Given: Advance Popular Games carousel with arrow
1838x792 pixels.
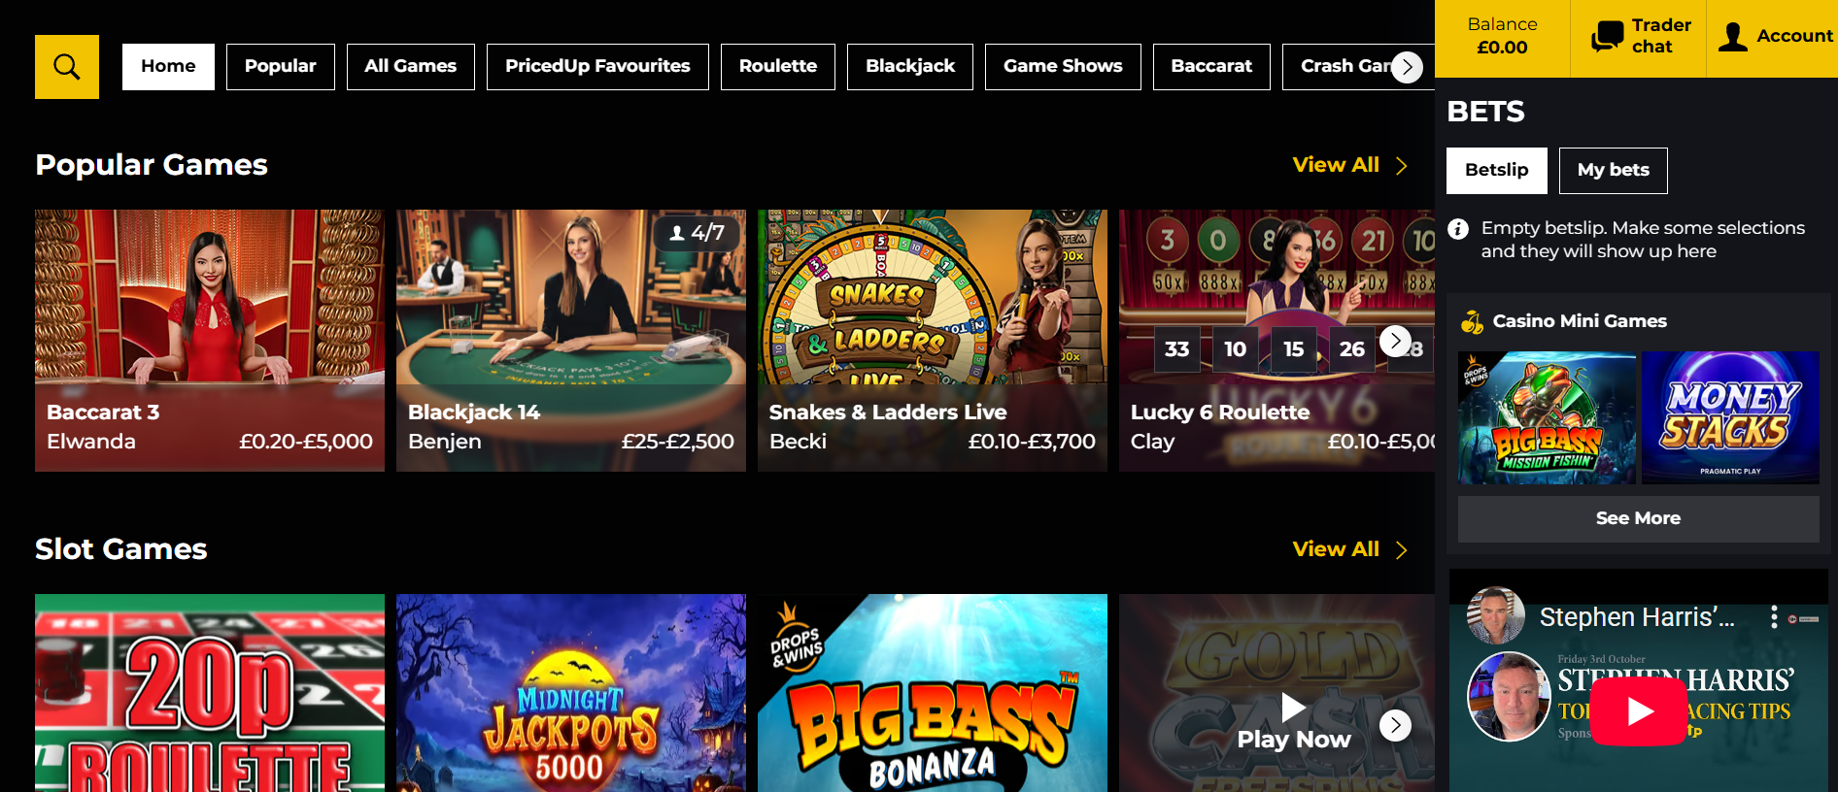Looking at the screenshot, I should pyautogui.click(x=1395, y=341).
